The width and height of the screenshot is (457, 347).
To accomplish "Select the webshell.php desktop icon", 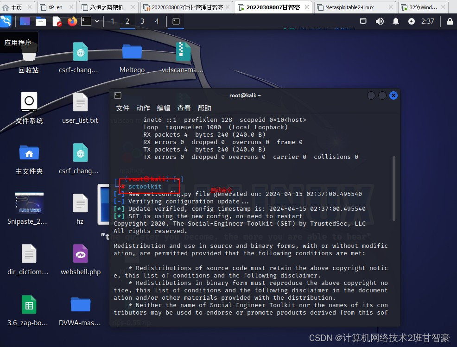I will click(x=81, y=260).
